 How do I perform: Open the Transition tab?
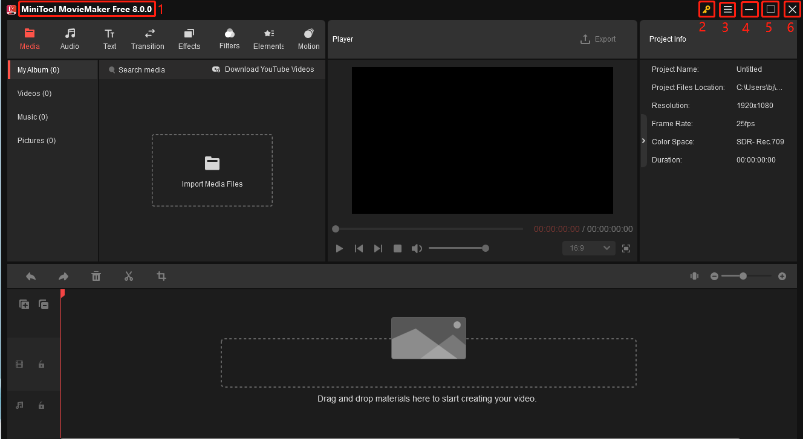tap(148, 39)
